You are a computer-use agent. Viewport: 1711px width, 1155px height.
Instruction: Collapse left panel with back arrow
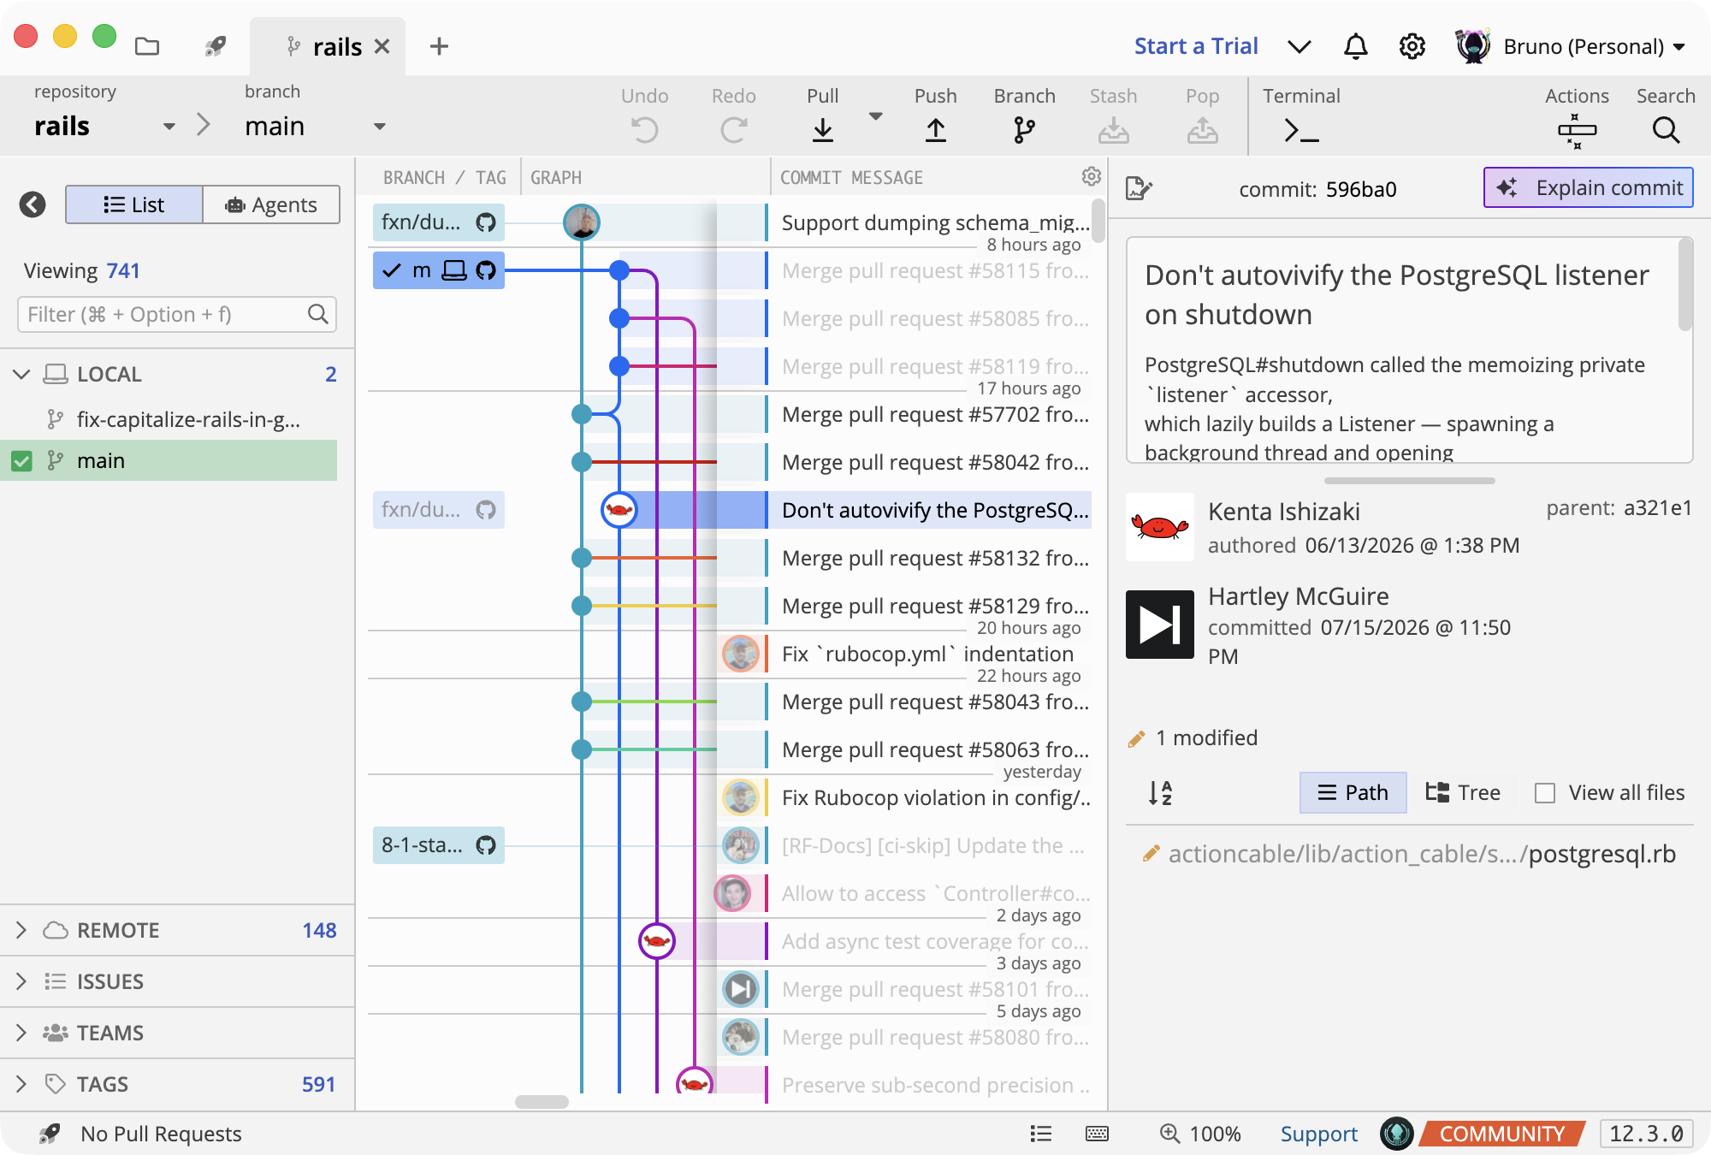click(x=33, y=204)
